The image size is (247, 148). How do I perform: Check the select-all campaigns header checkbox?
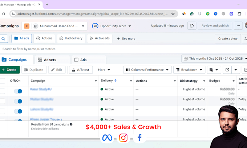pos(2,81)
